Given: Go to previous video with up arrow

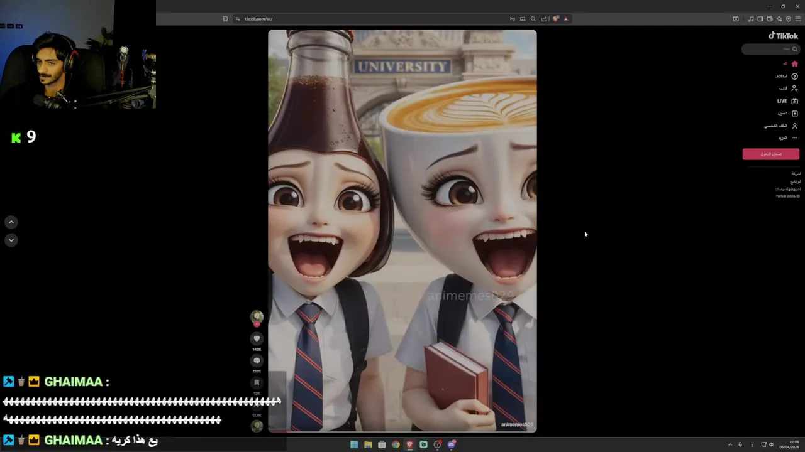Looking at the screenshot, I should point(11,222).
